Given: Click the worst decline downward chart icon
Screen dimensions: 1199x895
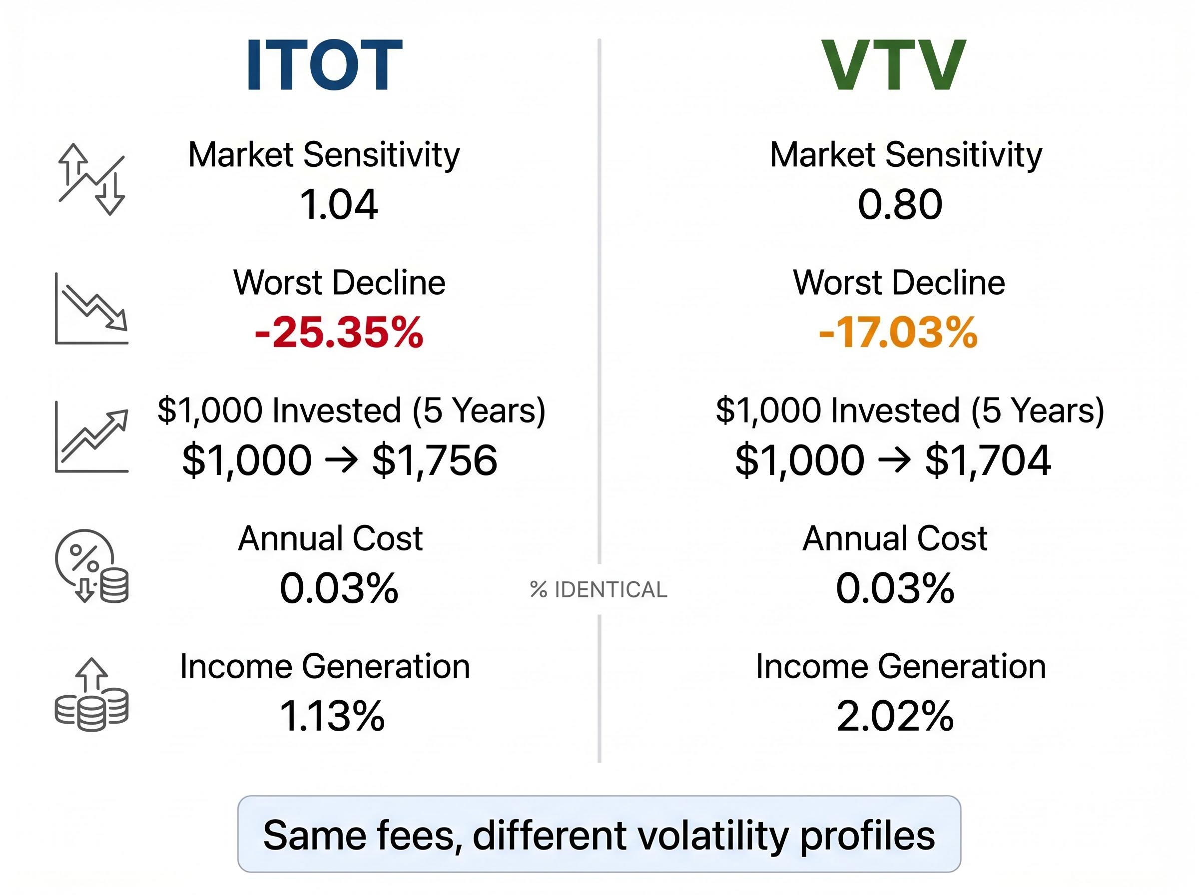Looking at the screenshot, I should (x=91, y=309).
